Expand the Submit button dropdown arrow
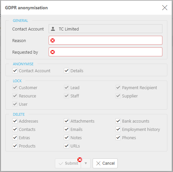Screen dimensions: 173x172 point(86,163)
